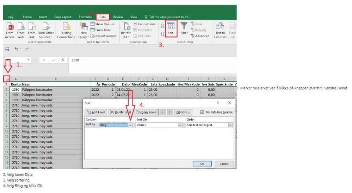
Task: Click the Add Level button
Action: click(x=96, y=112)
